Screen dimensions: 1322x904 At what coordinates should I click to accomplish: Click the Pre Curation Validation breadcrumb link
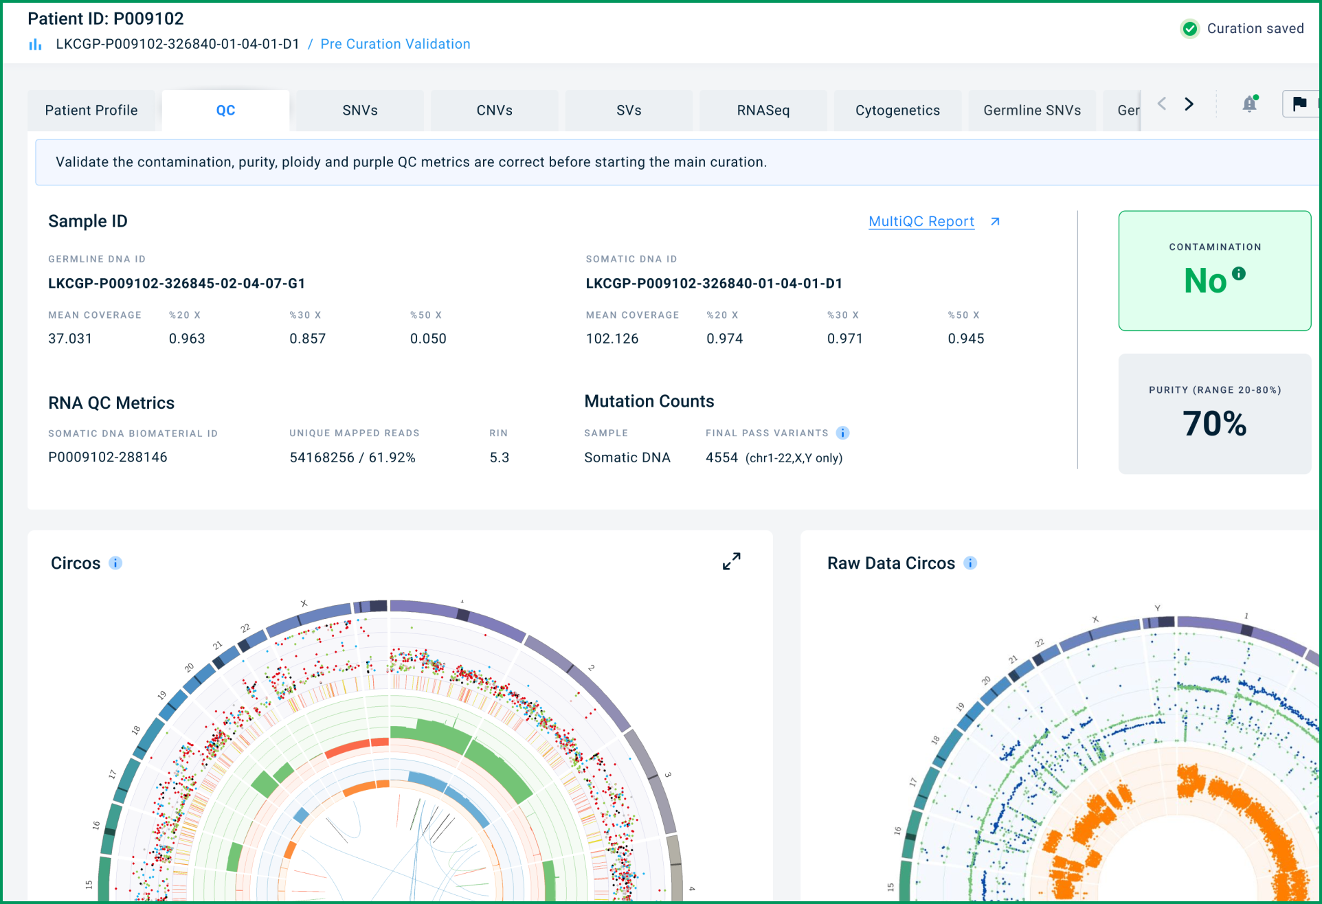click(395, 44)
